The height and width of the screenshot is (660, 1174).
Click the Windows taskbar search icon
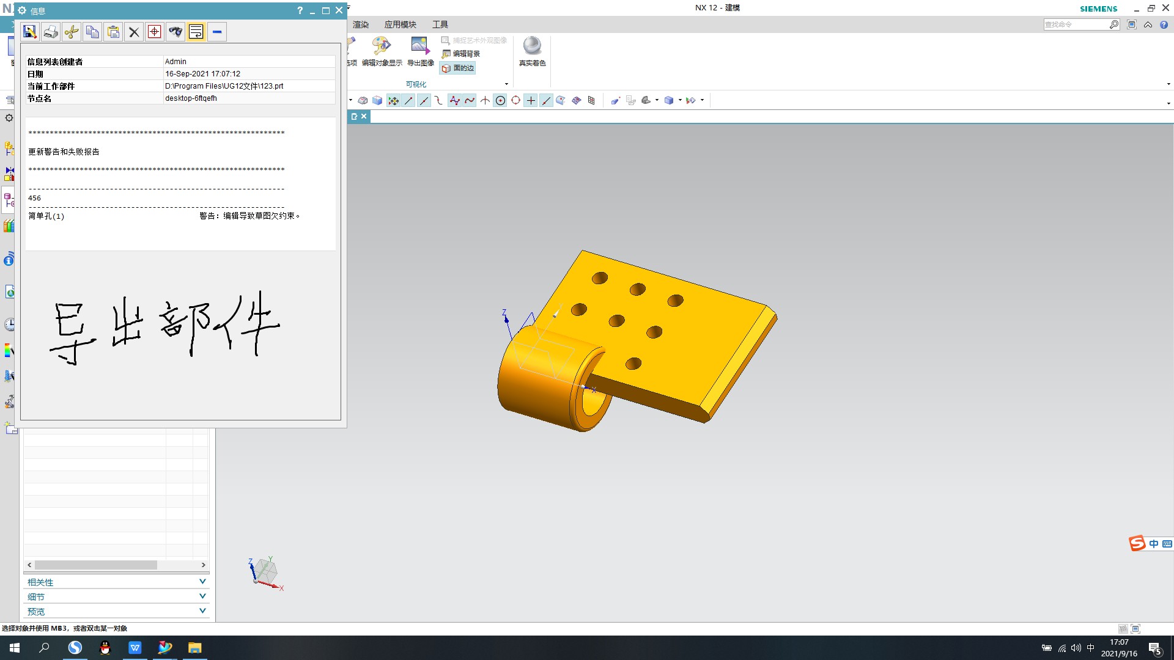[x=44, y=648]
